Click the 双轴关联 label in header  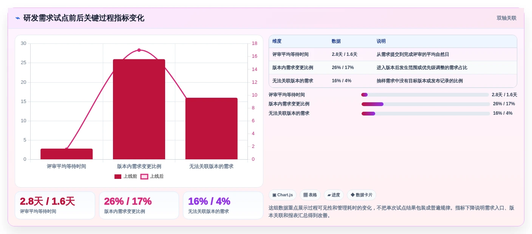506,18
